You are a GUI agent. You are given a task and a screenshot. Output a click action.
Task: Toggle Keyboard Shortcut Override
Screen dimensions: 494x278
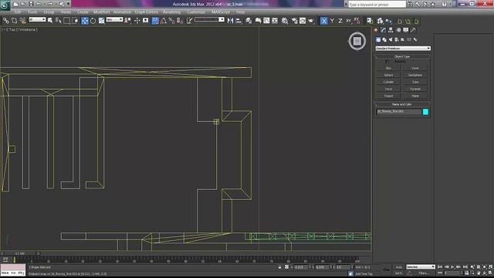[x=146, y=21]
